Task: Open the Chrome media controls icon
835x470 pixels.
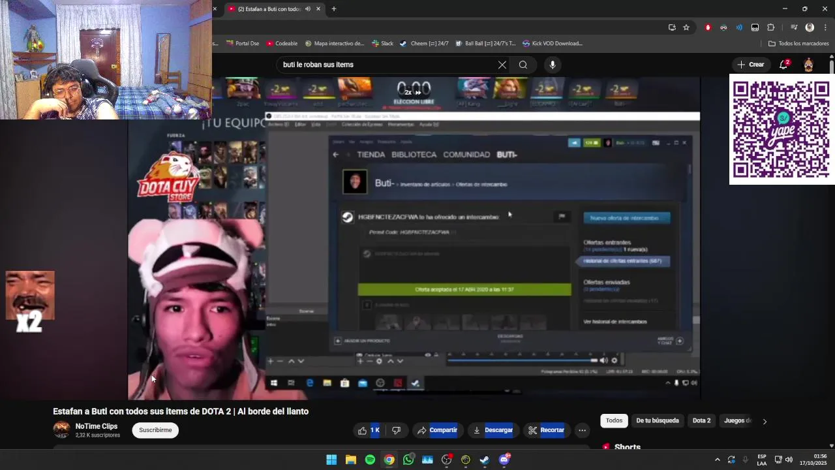Action: 794,27
